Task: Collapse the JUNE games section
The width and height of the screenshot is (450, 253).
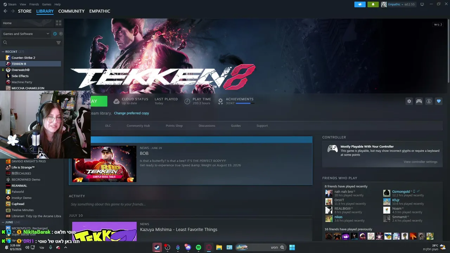Action: coord(3,222)
